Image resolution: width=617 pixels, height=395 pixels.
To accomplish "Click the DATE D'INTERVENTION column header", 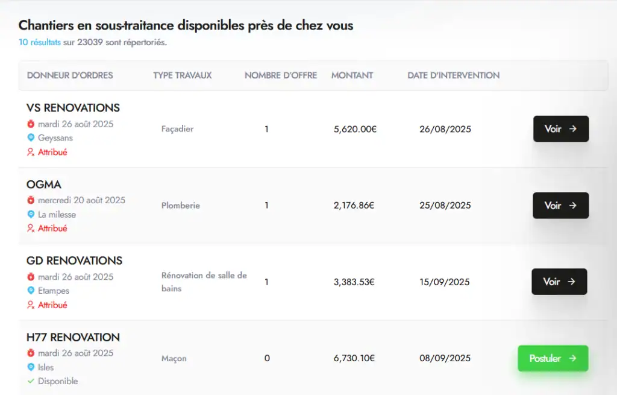I will pos(454,75).
